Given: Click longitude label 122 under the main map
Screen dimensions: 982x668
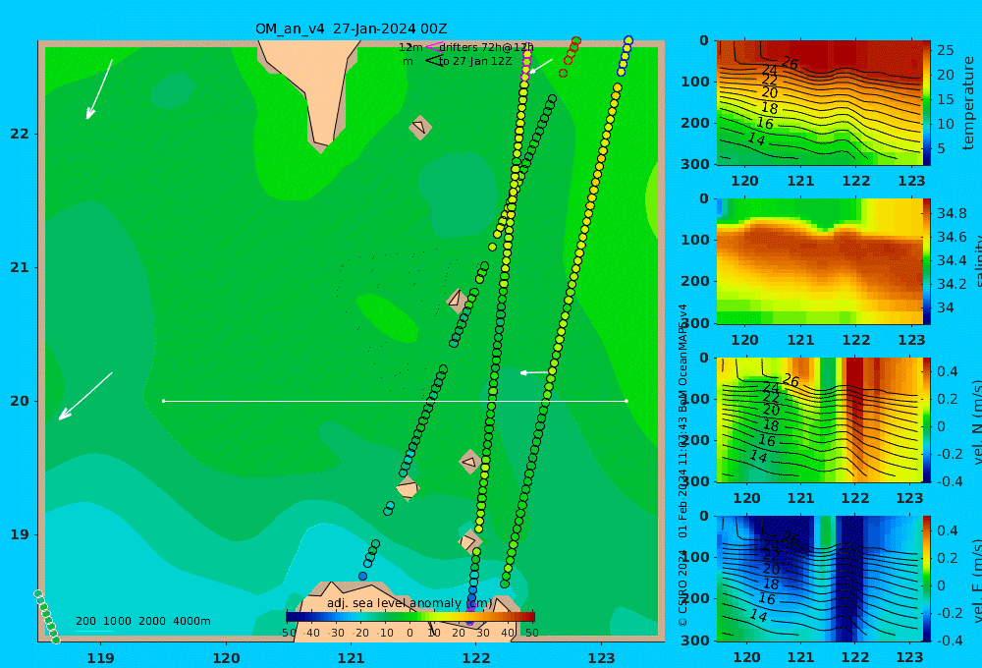Looking at the screenshot, I should pyautogui.click(x=476, y=658).
